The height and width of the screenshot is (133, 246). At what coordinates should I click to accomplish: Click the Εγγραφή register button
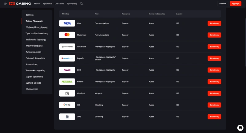236,4
